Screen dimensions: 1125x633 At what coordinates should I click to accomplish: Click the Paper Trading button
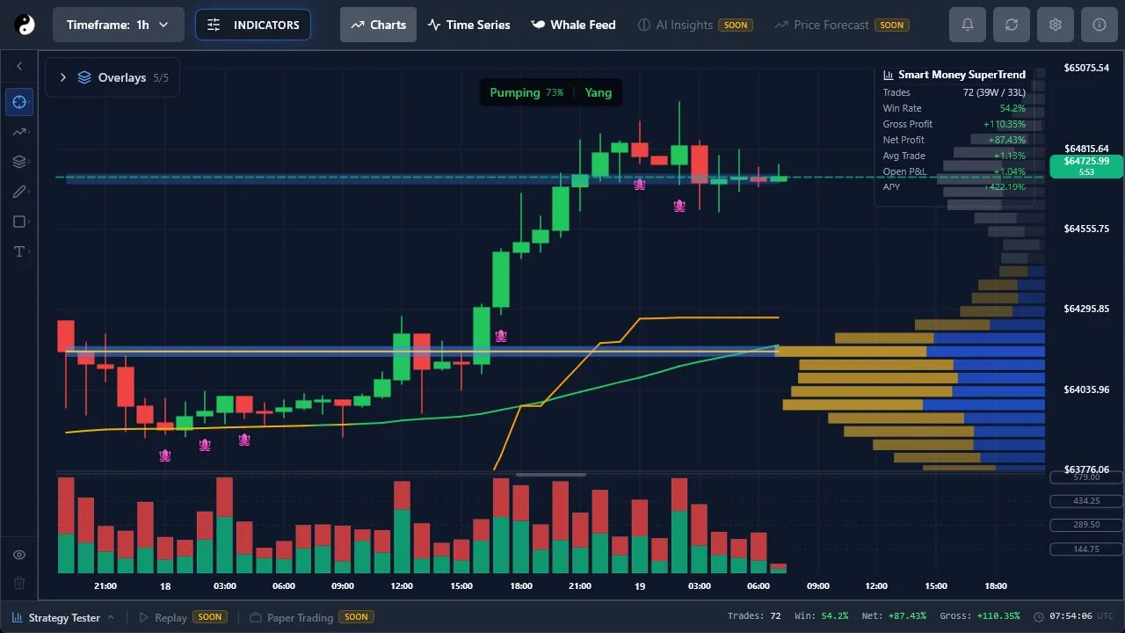click(x=311, y=617)
